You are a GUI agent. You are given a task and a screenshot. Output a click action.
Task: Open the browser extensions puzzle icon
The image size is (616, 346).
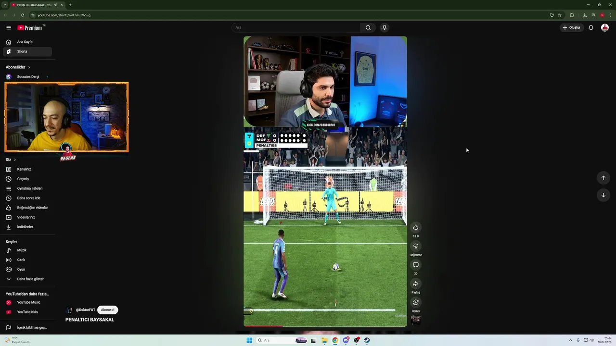pyautogui.click(x=572, y=15)
